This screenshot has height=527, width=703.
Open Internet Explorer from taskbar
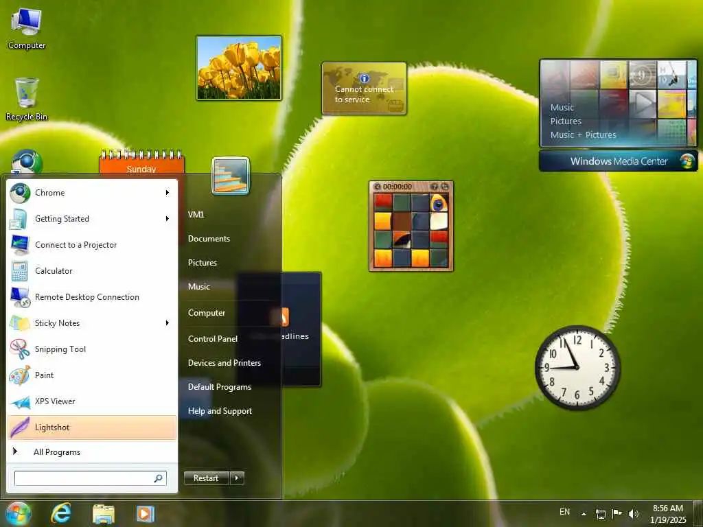coord(61,513)
